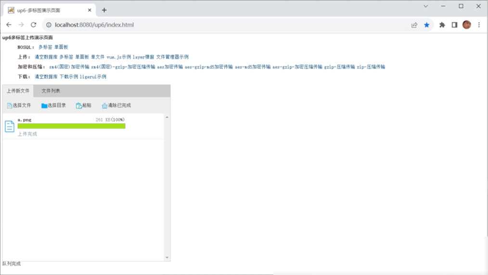The image size is (488, 275).
Task: Open the extensions puzzle icon
Action: coord(442,25)
